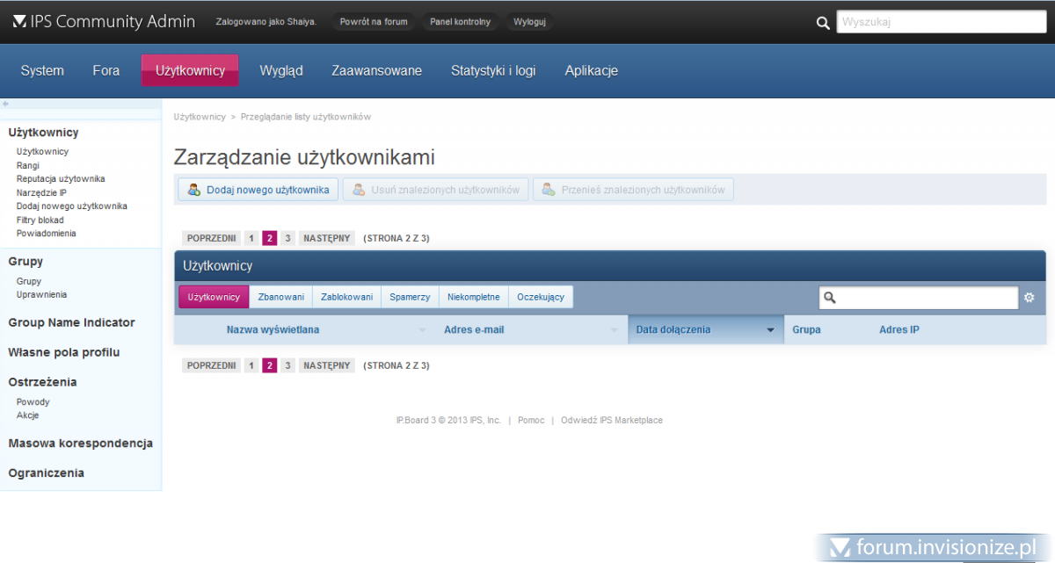Click the Wyszukaj search input field

tap(941, 23)
